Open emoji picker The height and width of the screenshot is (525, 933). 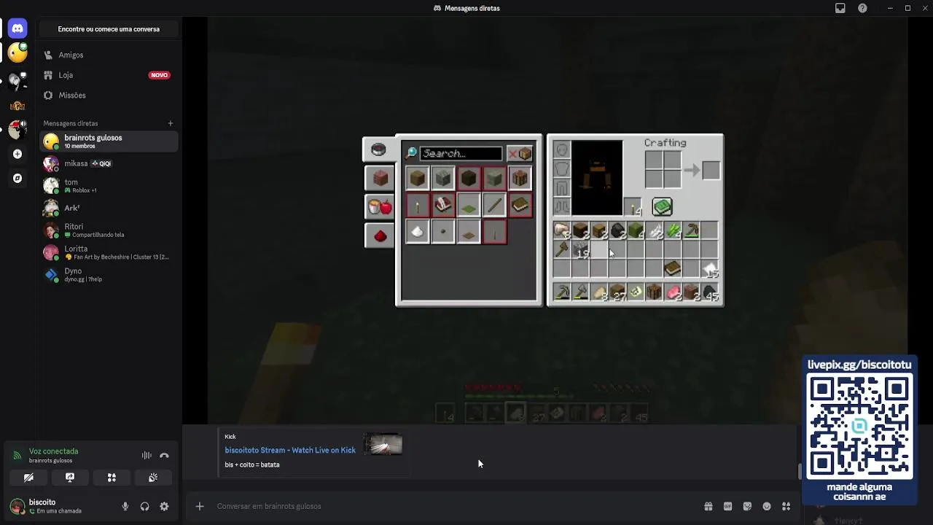pos(767,506)
